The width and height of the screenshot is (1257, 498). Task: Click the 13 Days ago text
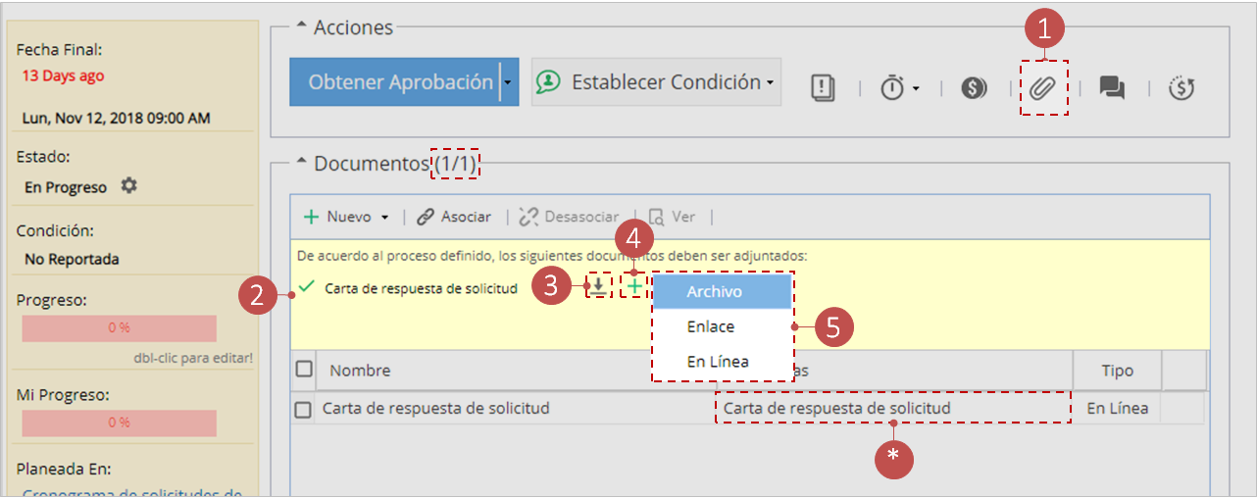tap(63, 75)
